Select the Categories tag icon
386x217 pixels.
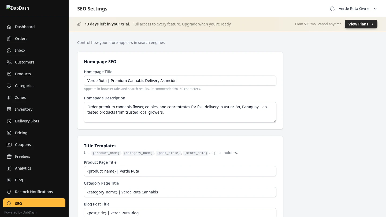(x=9, y=86)
